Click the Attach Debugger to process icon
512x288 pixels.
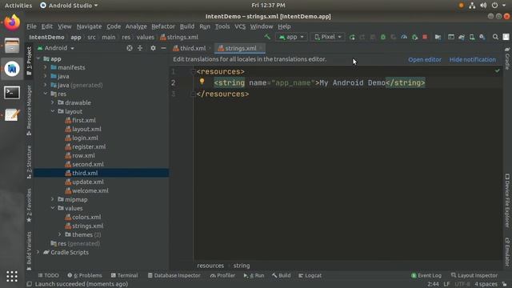pos(414,38)
